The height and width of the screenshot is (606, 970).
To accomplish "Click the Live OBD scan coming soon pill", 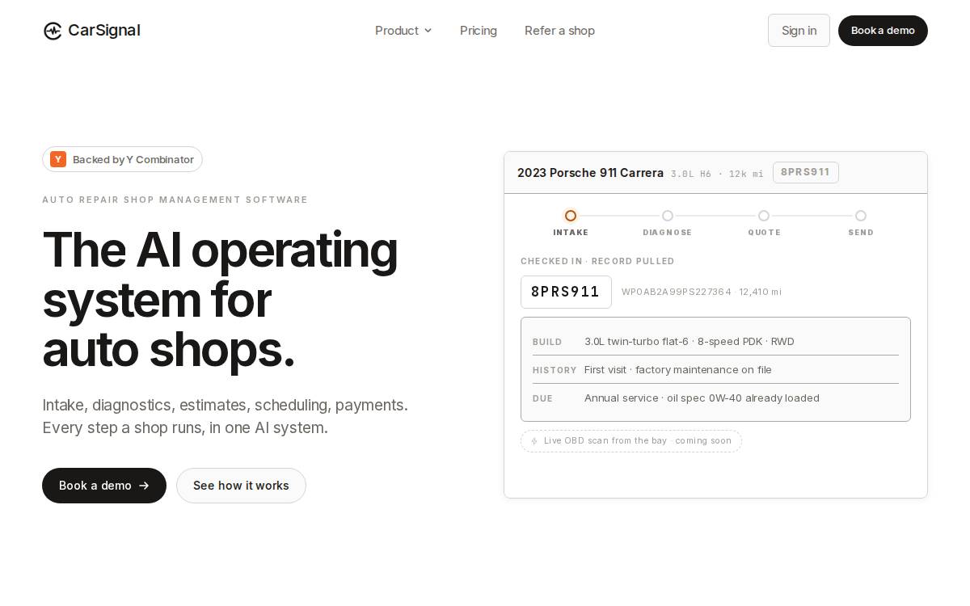I will pyautogui.click(x=631, y=441).
